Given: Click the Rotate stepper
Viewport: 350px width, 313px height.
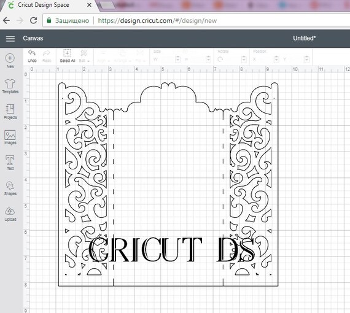Looking at the screenshot, I should (x=244, y=60).
